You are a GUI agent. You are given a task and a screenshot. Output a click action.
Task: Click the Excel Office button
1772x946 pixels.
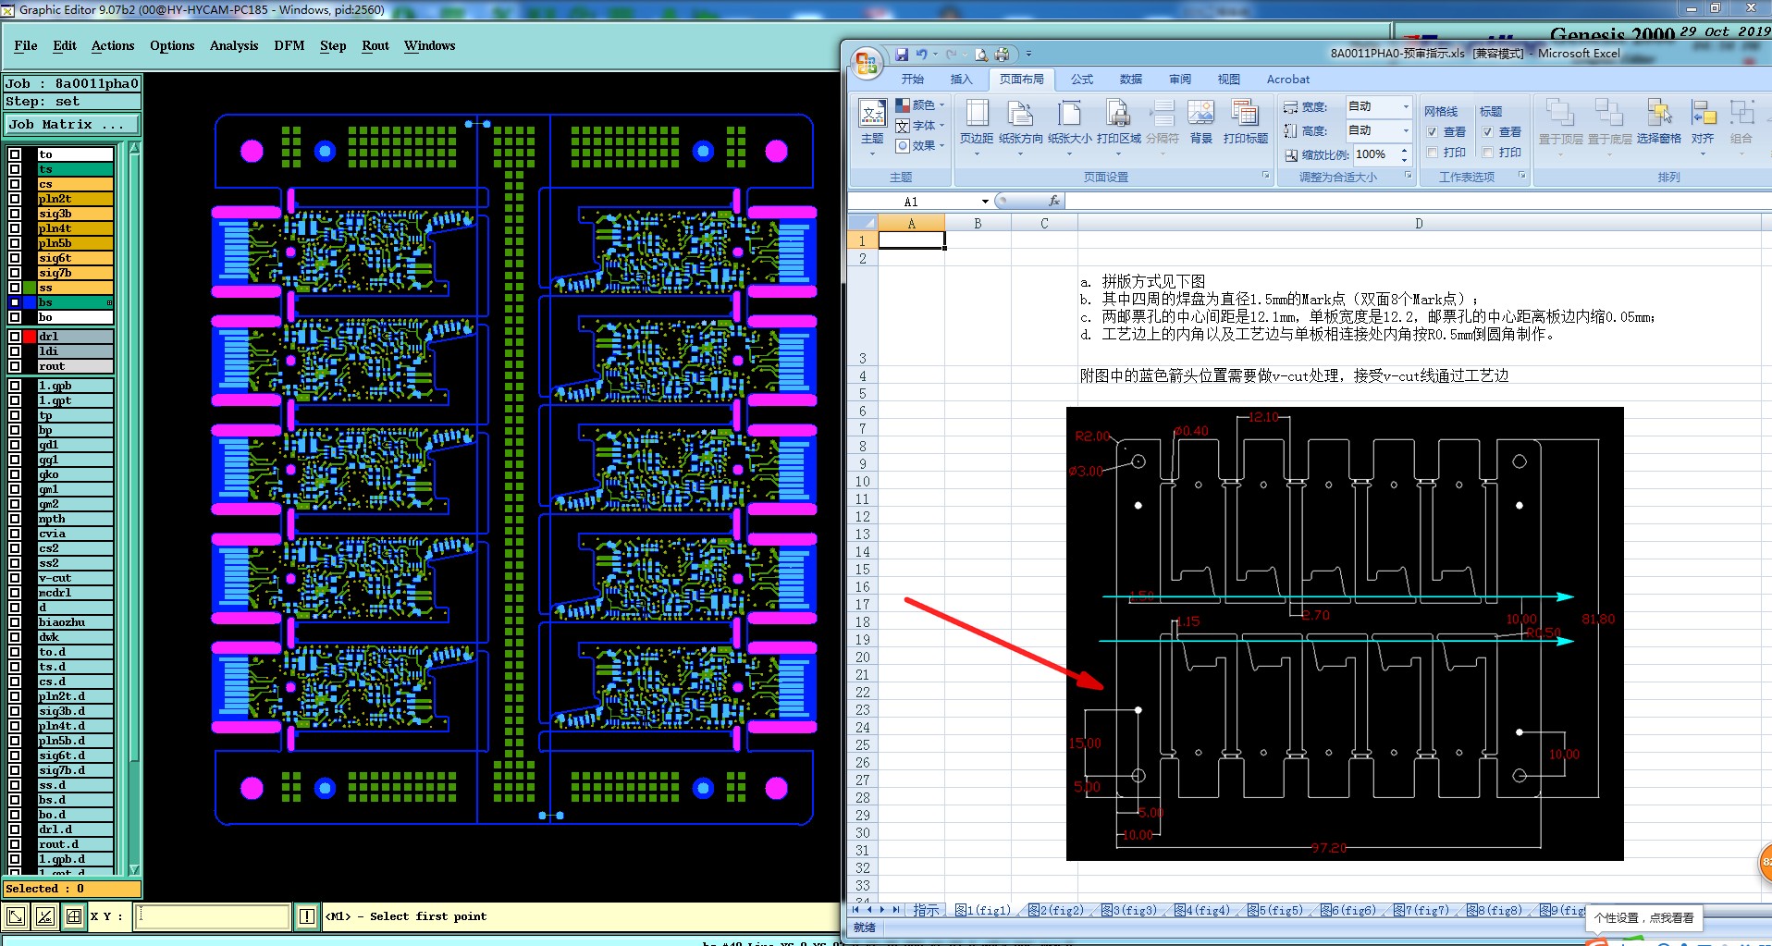click(867, 62)
